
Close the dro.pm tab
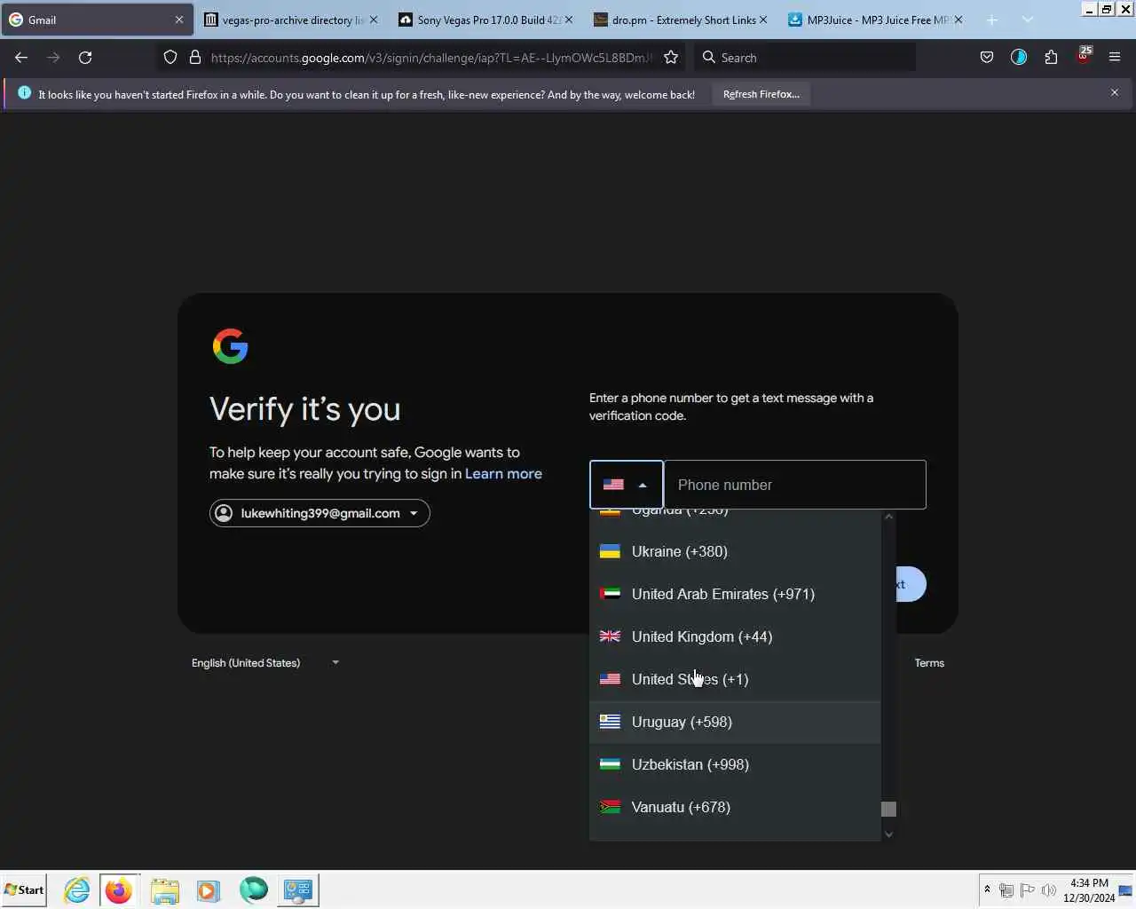[763, 20]
